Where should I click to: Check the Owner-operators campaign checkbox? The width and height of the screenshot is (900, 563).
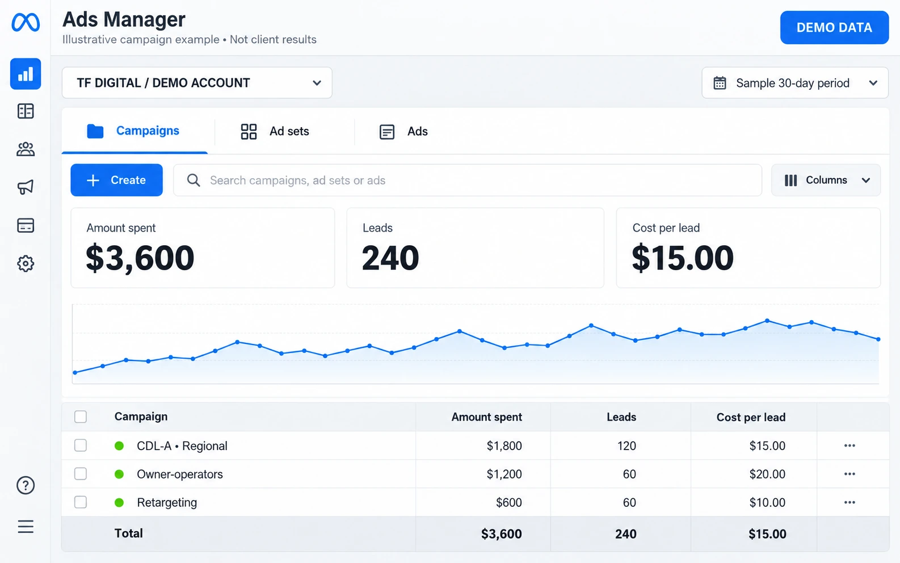[81, 474]
